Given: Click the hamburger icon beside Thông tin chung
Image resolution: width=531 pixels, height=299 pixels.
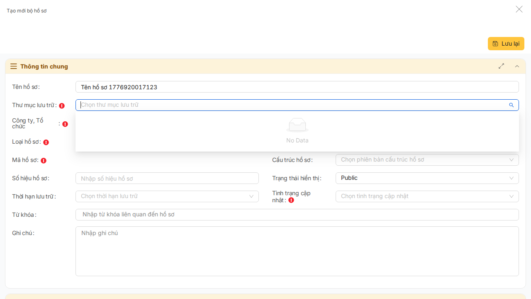Looking at the screenshot, I should point(14,66).
